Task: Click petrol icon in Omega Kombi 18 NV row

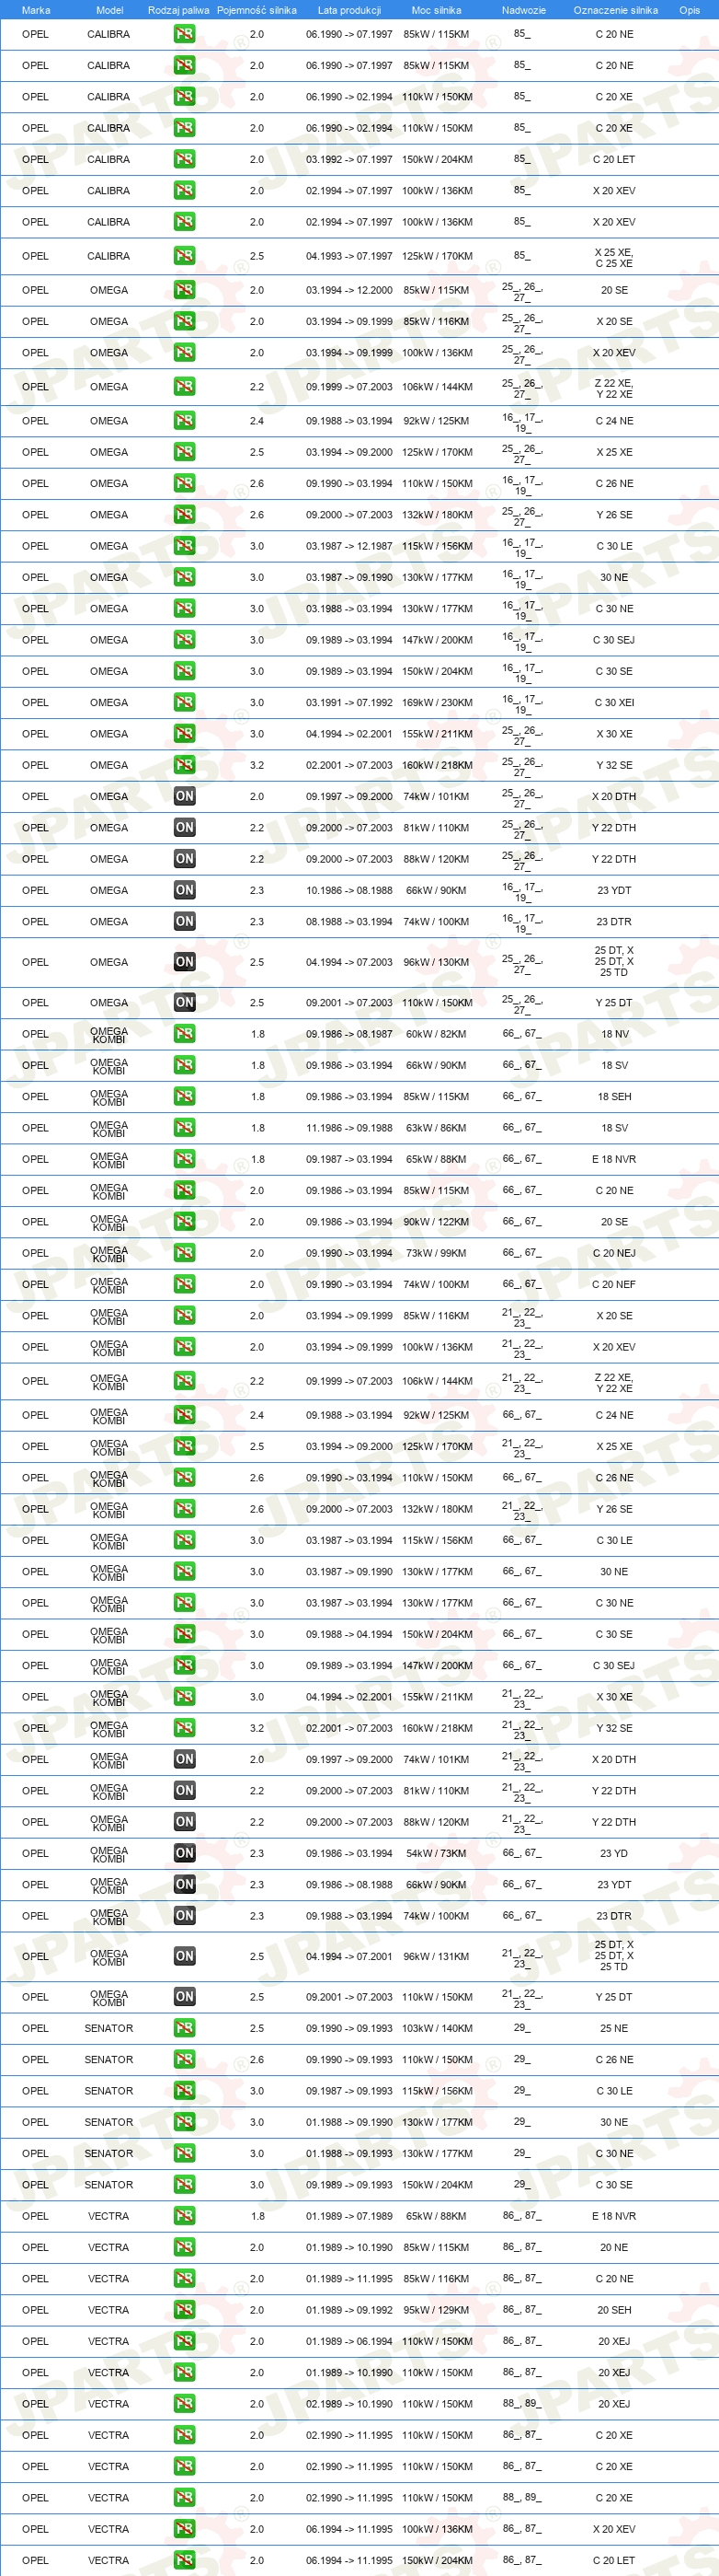Action: [185, 1034]
